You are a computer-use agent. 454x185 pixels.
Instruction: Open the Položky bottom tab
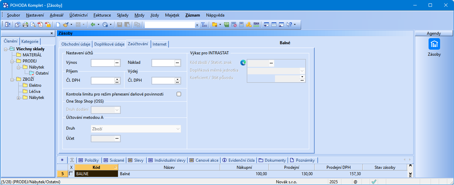click(89, 160)
